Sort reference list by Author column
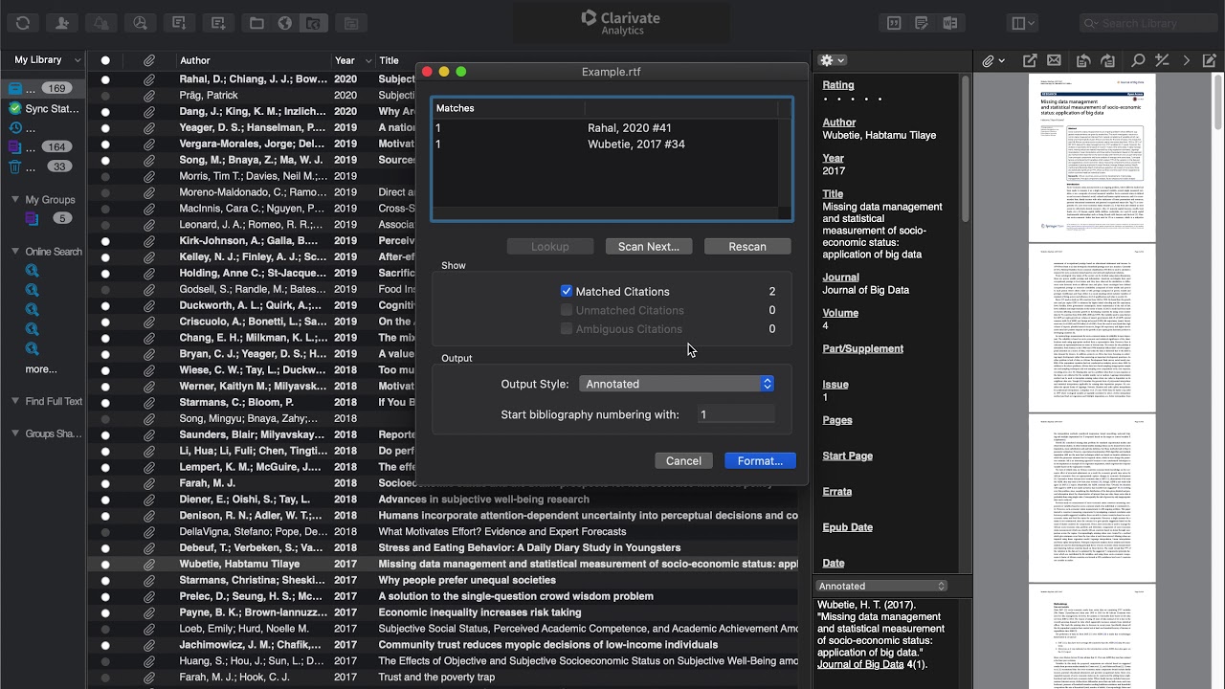1225x689 pixels. tap(254, 60)
